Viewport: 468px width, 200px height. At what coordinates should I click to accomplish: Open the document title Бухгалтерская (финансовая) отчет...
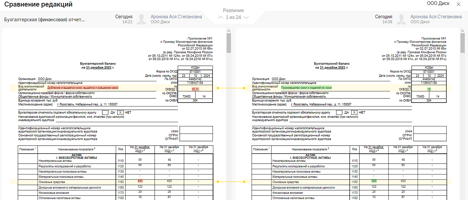click(45, 20)
